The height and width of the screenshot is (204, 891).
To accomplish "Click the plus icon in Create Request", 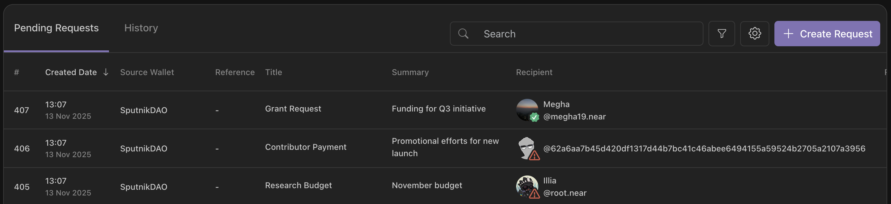I will [x=788, y=34].
